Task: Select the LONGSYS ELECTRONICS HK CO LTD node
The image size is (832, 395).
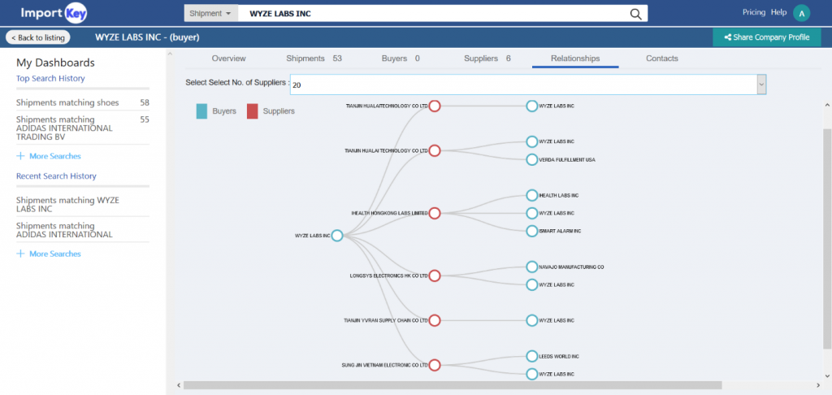Action: [435, 276]
